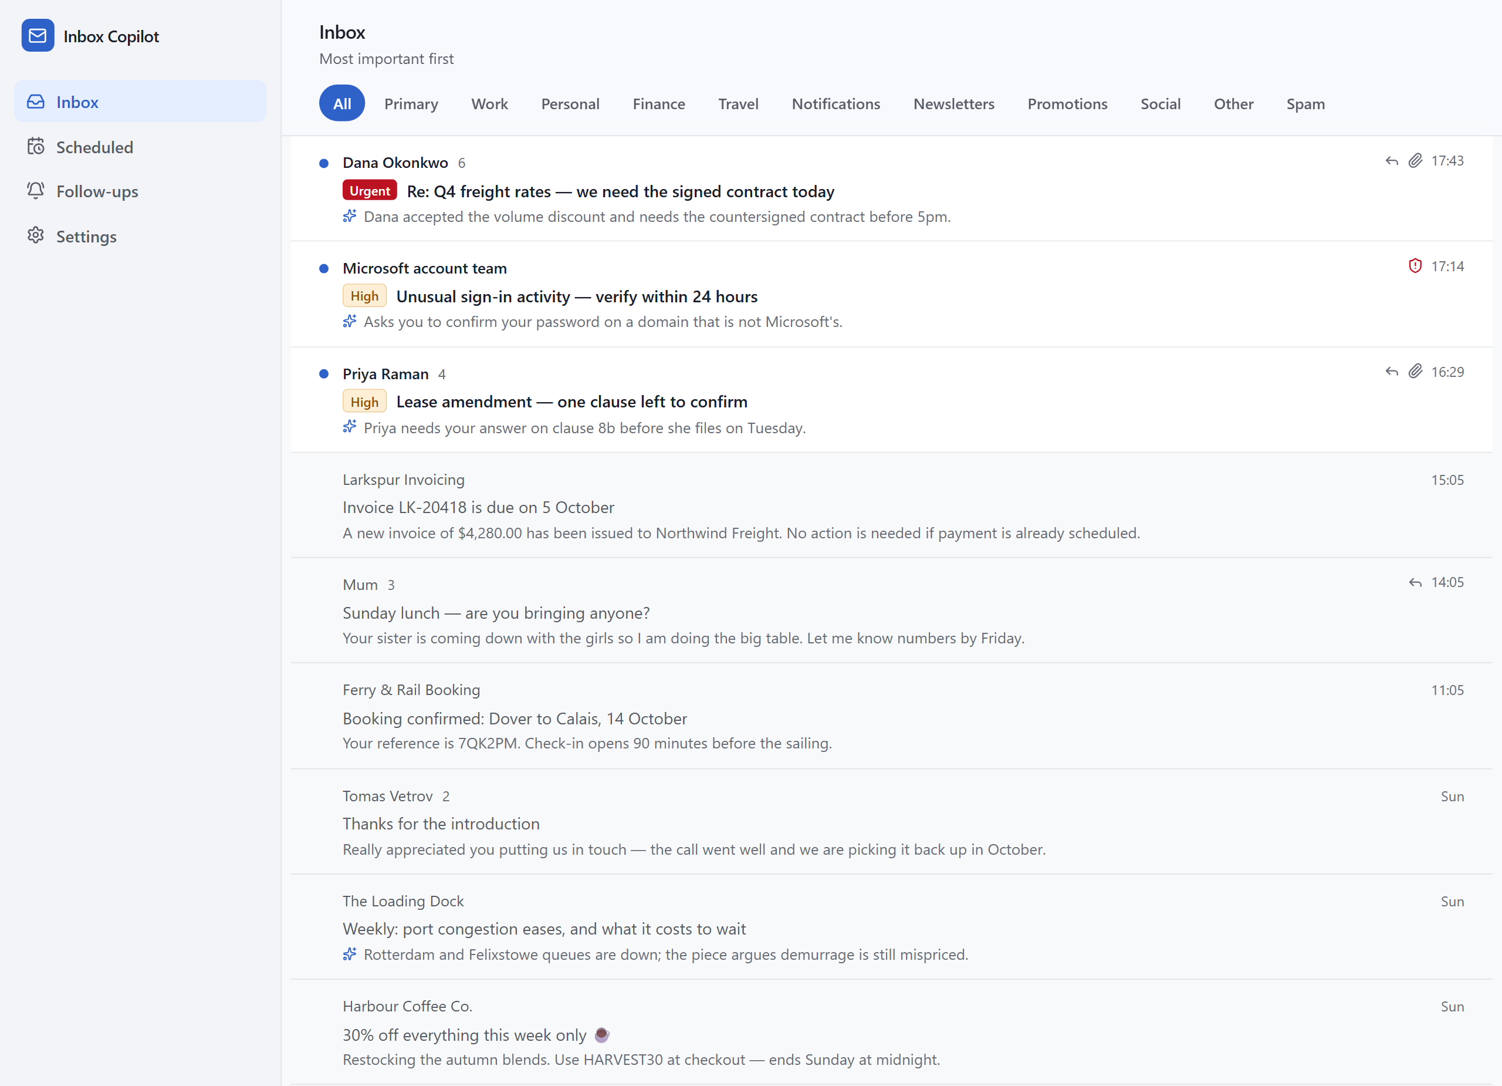Open the Scheduled section

[x=140, y=146]
